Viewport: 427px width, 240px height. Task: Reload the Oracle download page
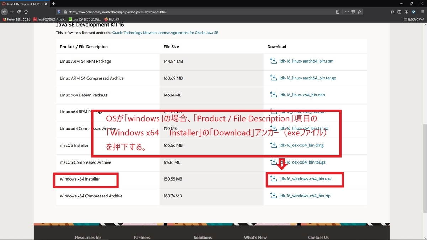pos(19,12)
